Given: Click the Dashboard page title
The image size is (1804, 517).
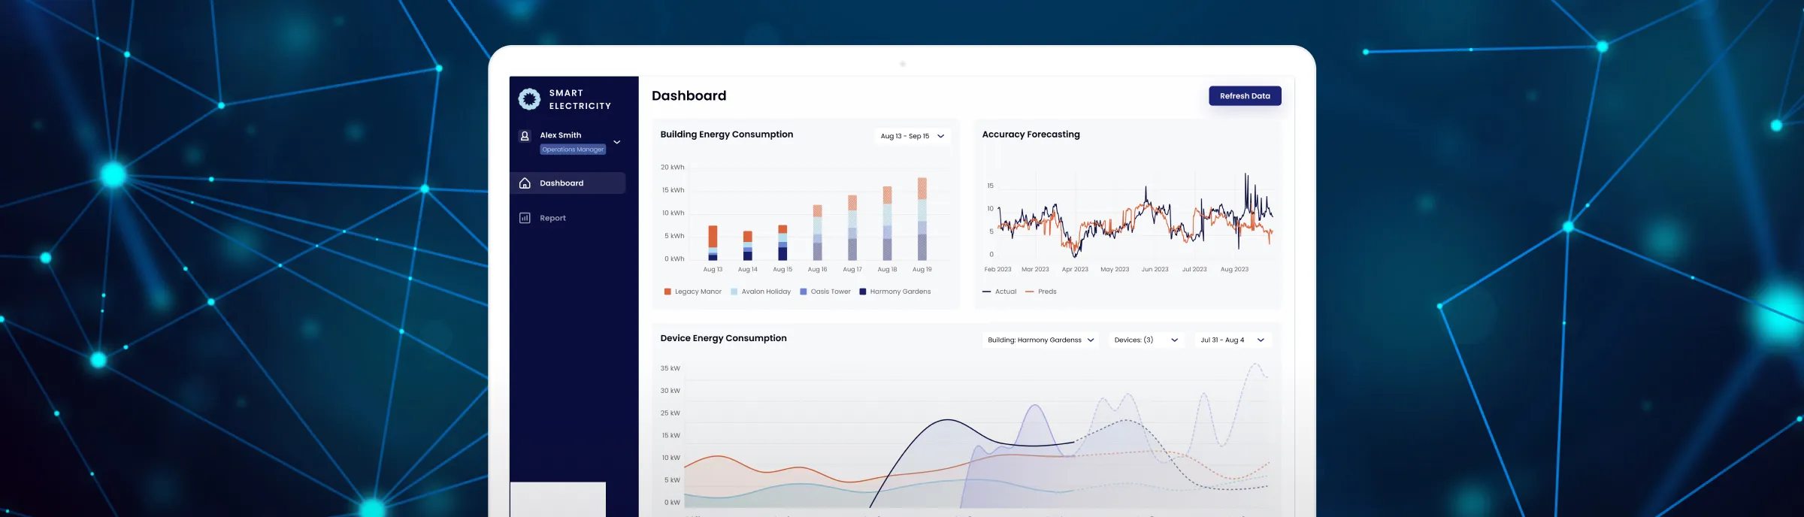Looking at the screenshot, I should pos(689,95).
